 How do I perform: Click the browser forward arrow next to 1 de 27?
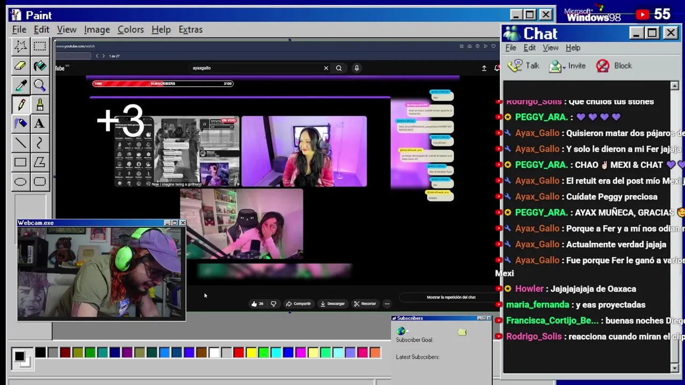[x=103, y=56]
